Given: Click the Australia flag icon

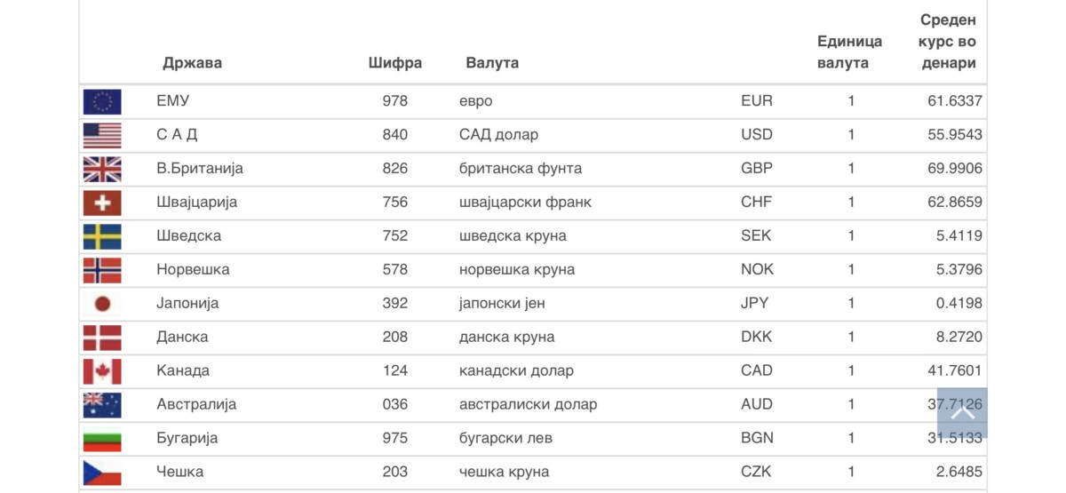Looking at the screenshot, I should pos(102,405).
